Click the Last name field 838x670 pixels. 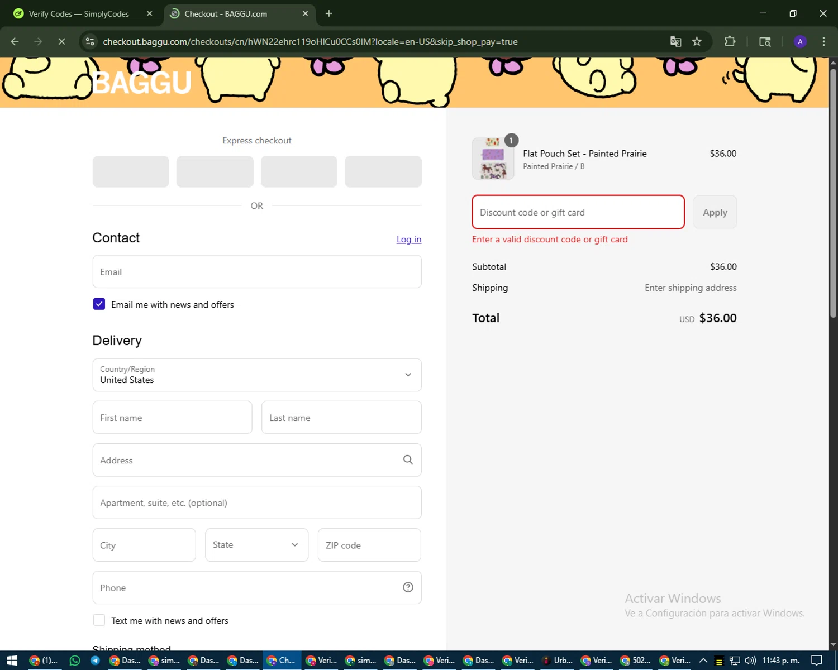click(x=341, y=417)
